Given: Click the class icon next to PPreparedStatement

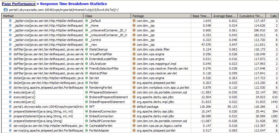Looking at the screenshot, I should 87,92.
